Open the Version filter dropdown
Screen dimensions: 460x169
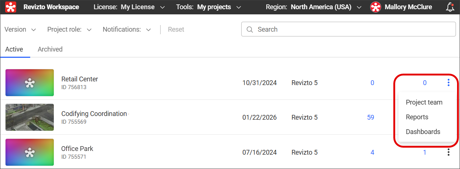coord(20,29)
